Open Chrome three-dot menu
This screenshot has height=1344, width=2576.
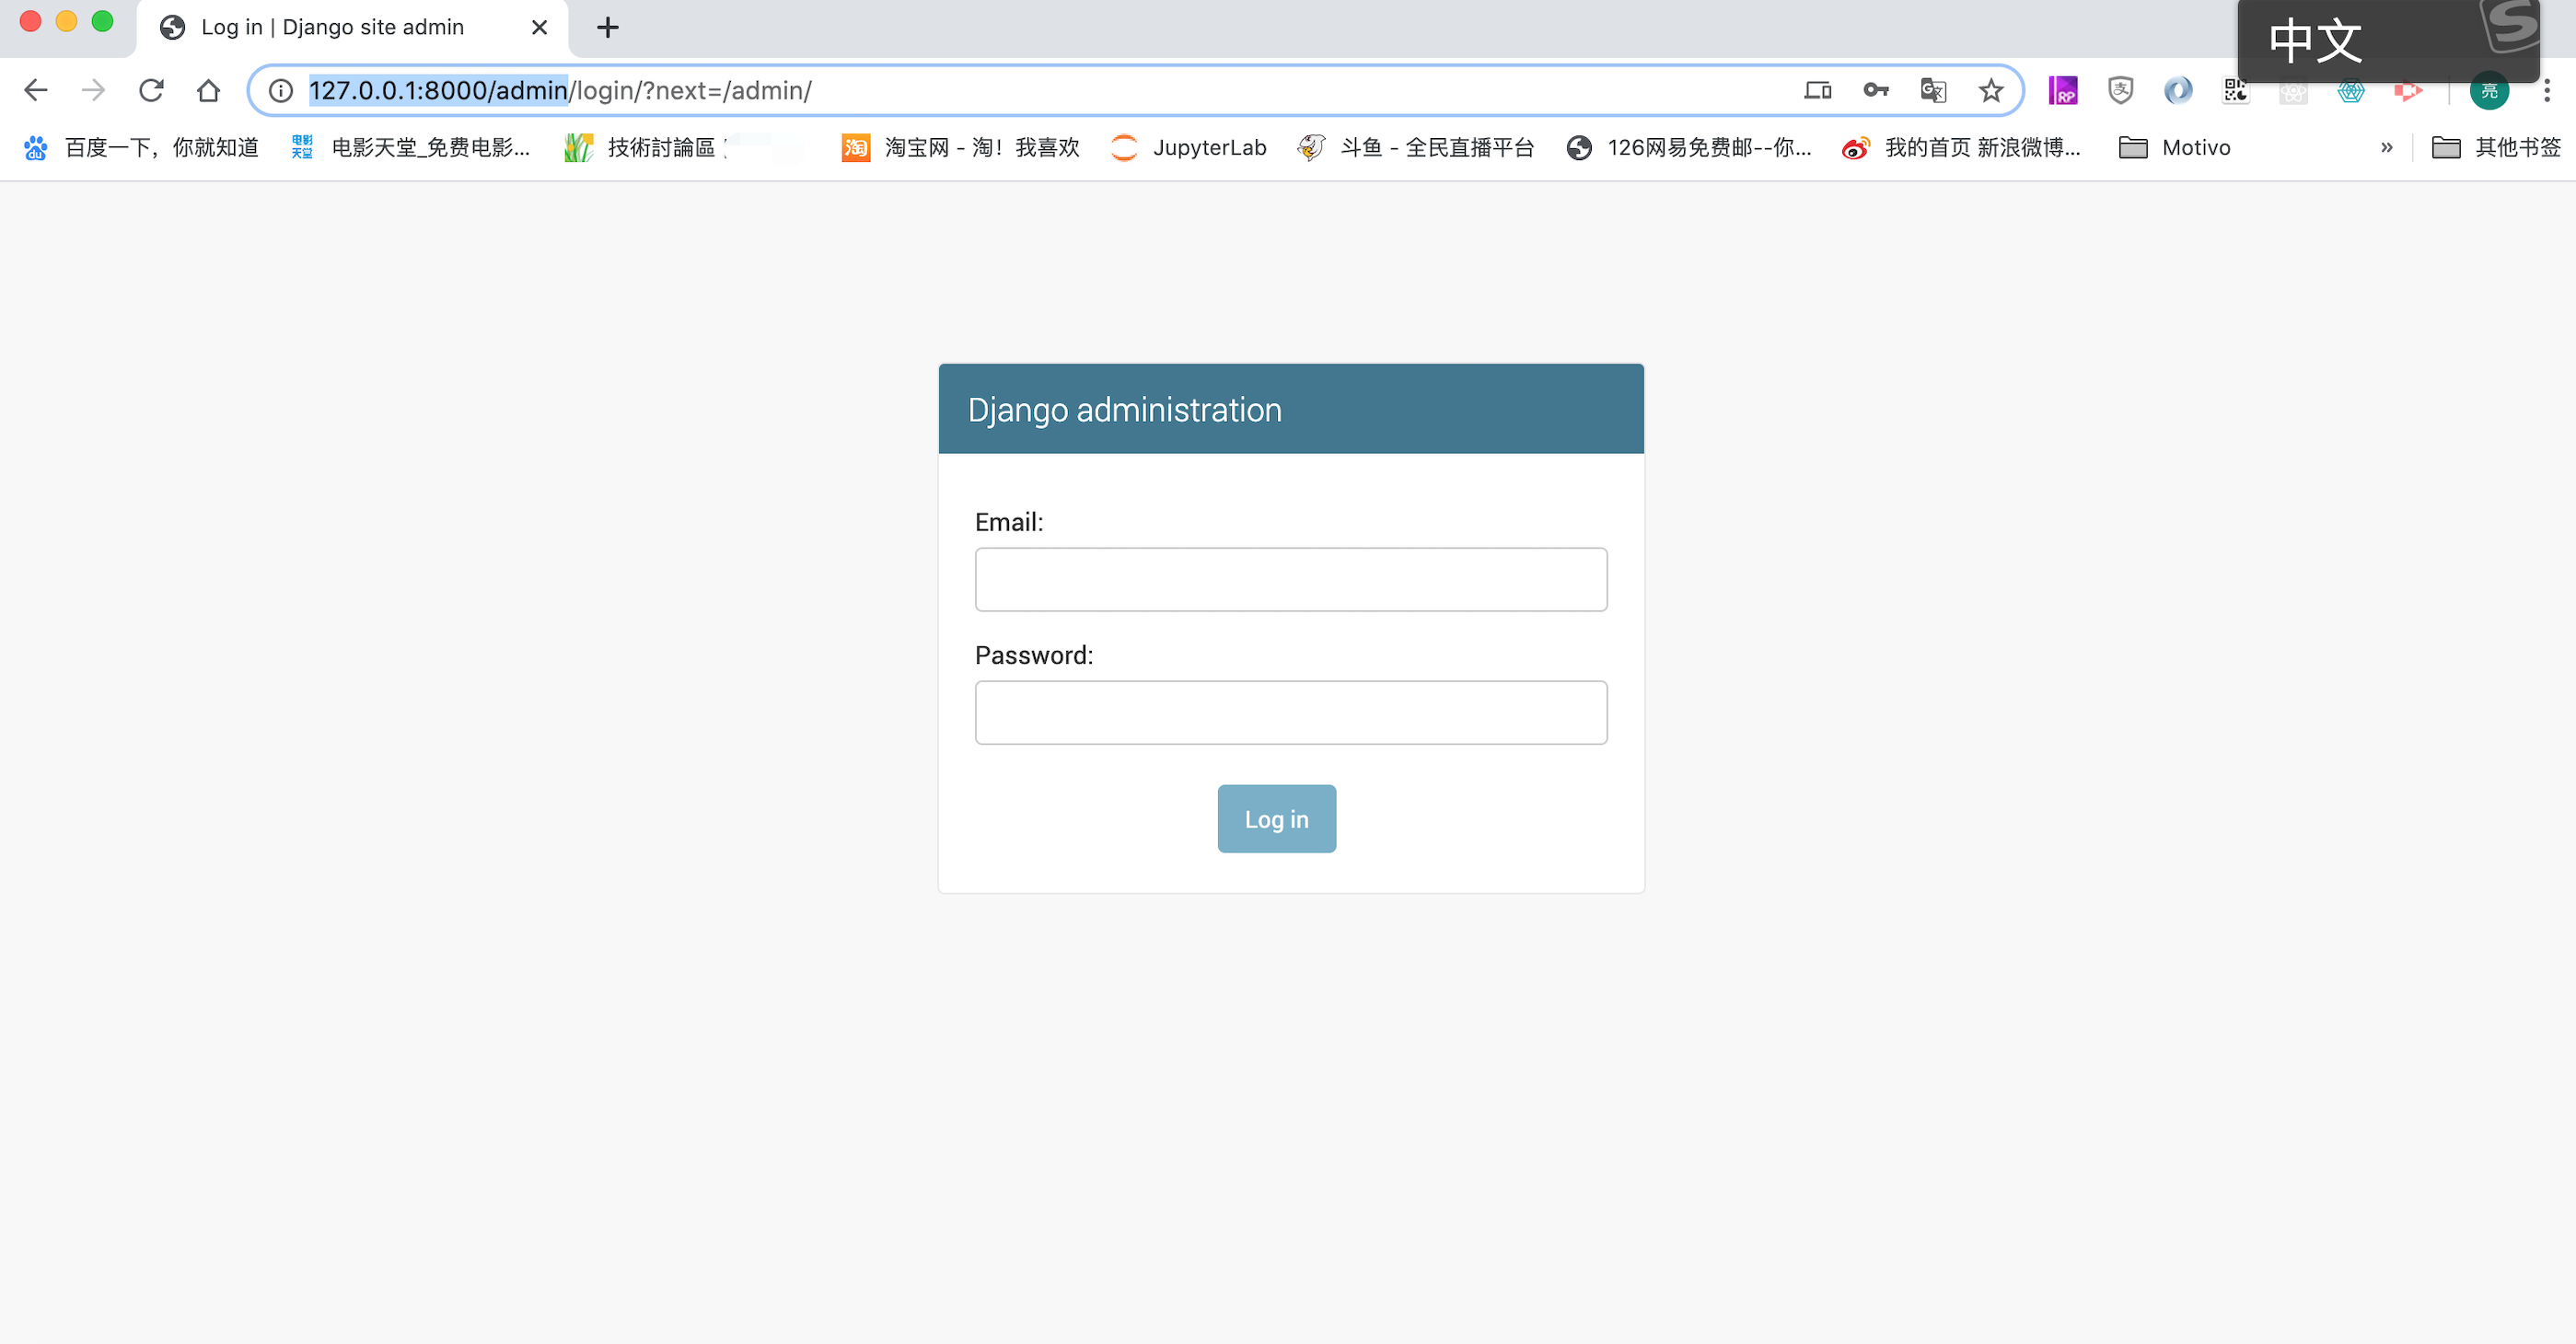point(2546,91)
